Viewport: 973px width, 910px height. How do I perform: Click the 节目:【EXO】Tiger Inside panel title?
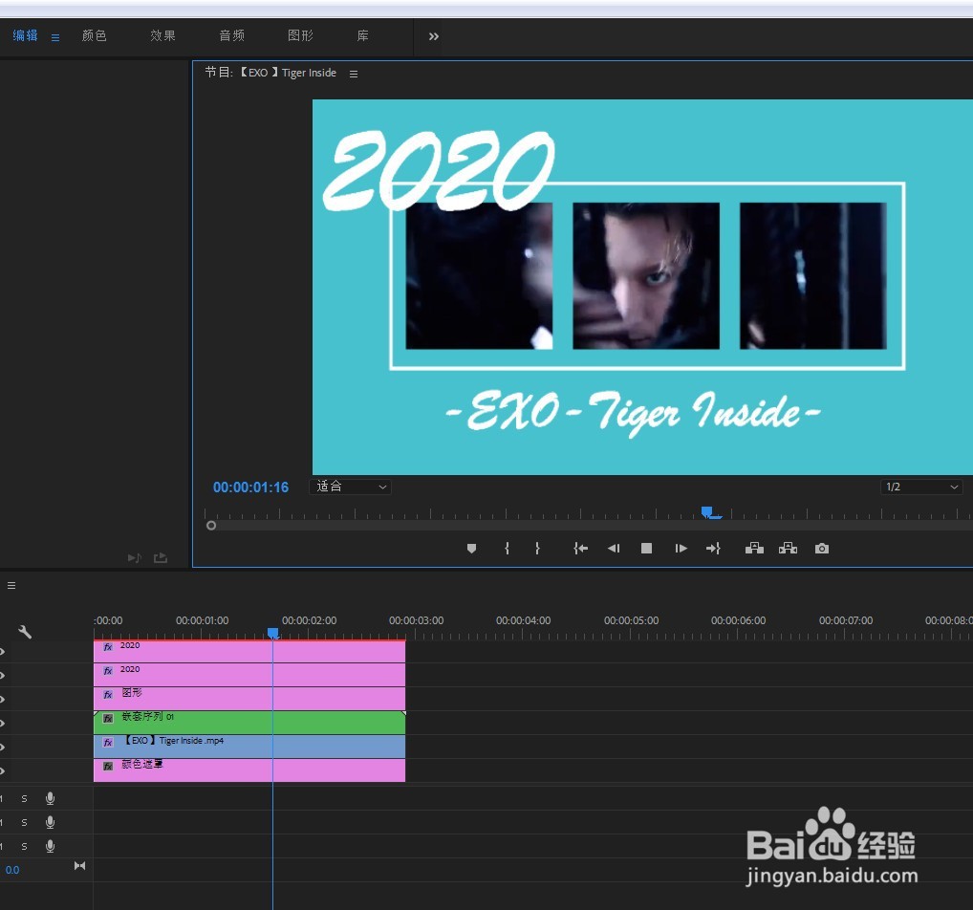point(270,73)
